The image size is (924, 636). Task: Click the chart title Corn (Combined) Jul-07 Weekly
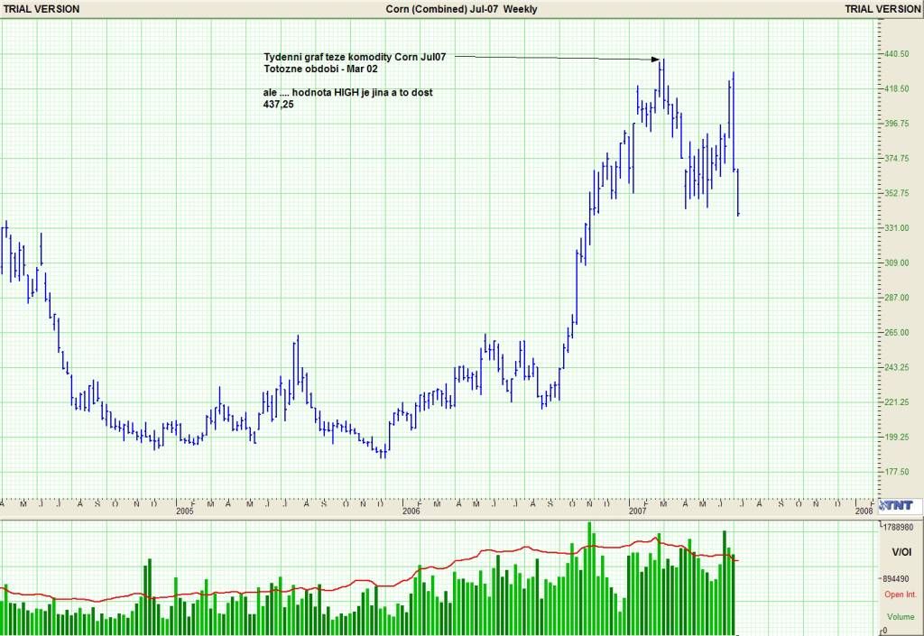click(x=461, y=9)
